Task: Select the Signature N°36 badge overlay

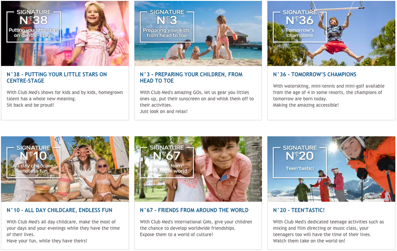Action: [x=300, y=26]
